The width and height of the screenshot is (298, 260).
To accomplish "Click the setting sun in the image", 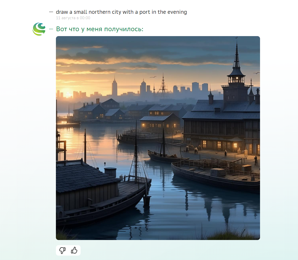I will click(x=67, y=93).
